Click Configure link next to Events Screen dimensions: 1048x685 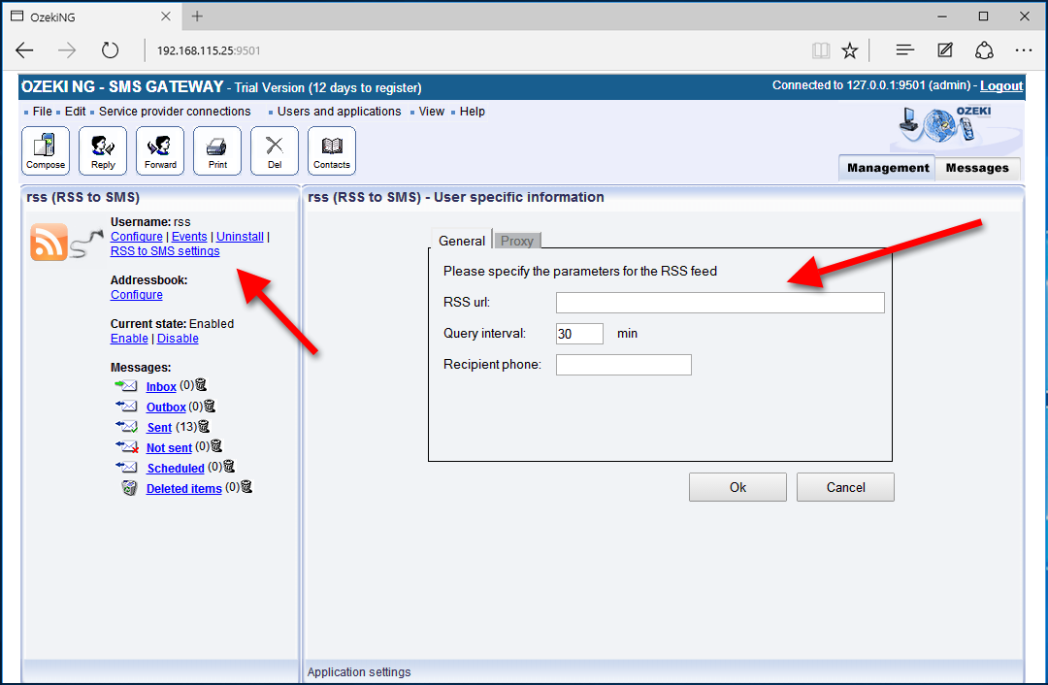(137, 237)
